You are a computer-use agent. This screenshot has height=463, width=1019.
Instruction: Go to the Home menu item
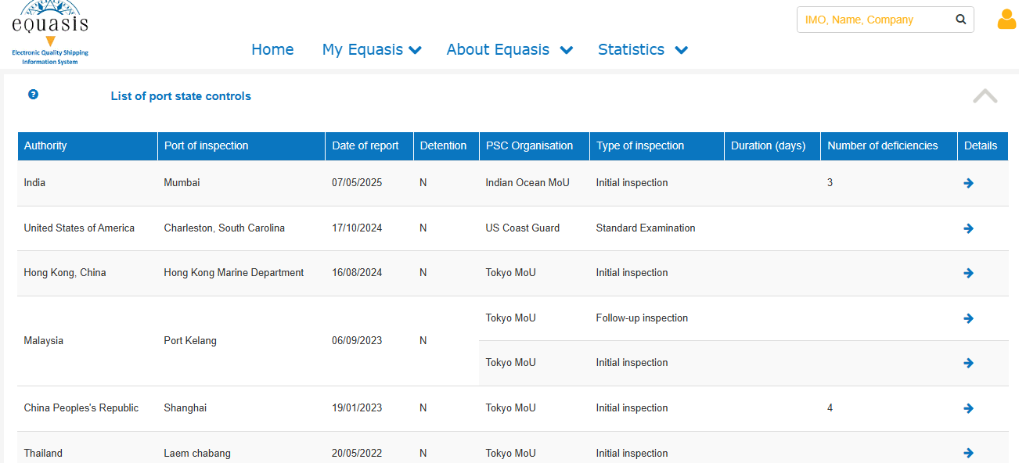pyautogui.click(x=272, y=49)
